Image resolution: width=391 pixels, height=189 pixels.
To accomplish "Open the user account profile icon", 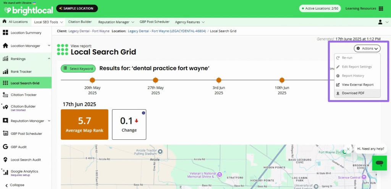I will pyautogui.click(x=380, y=22).
